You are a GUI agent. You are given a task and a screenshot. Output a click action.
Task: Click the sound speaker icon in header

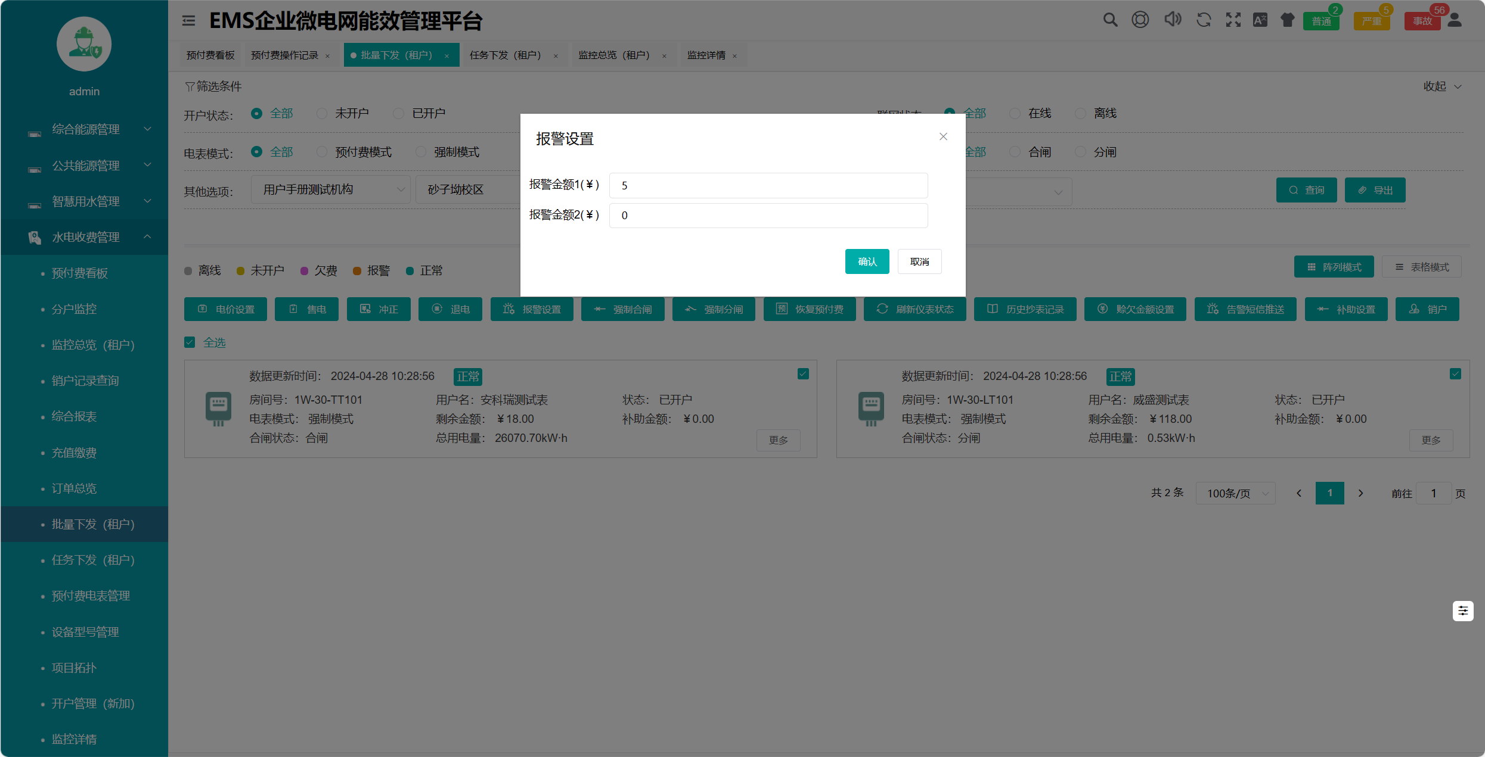point(1173,20)
